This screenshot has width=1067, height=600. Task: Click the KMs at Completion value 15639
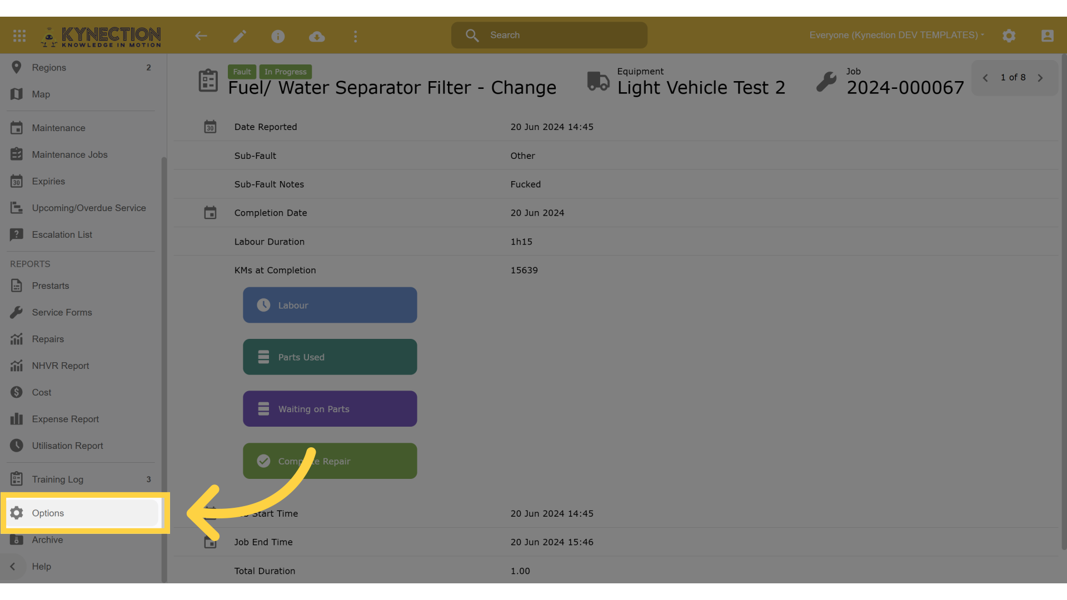pos(524,270)
